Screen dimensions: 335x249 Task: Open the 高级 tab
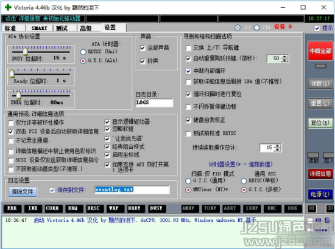tap(88, 28)
